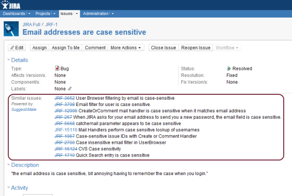
Task: Click the Bug issue type icon
Action: coord(57,69)
